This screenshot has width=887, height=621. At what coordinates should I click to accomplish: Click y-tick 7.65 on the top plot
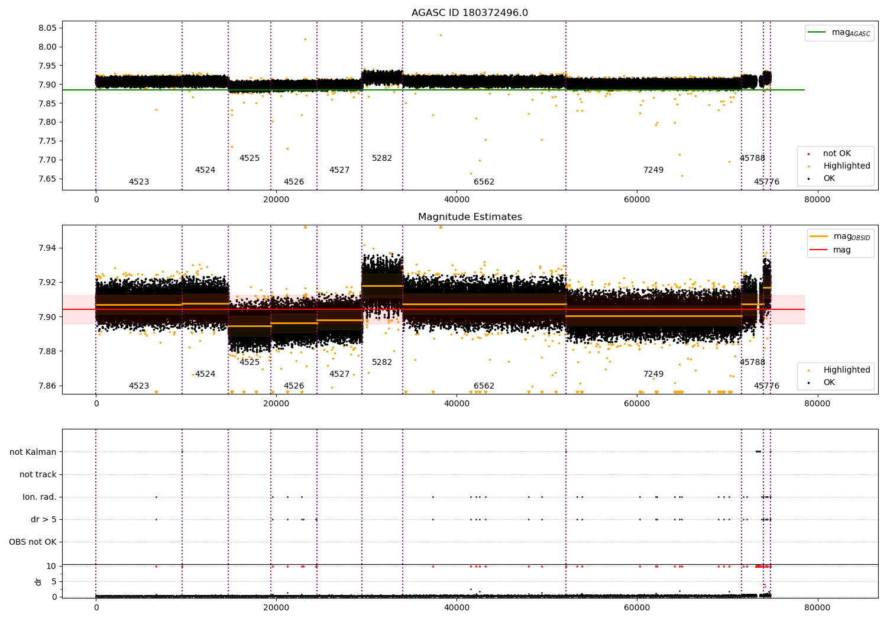click(x=47, y=179)
